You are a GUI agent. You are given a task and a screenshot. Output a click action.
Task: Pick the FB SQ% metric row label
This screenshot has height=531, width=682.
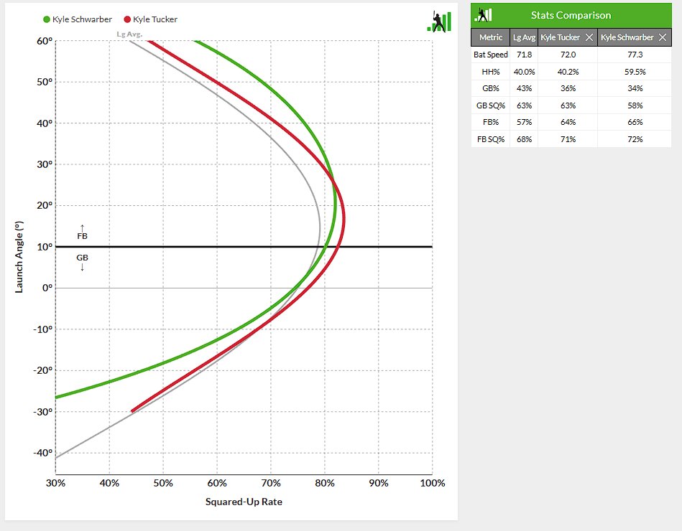490,139
